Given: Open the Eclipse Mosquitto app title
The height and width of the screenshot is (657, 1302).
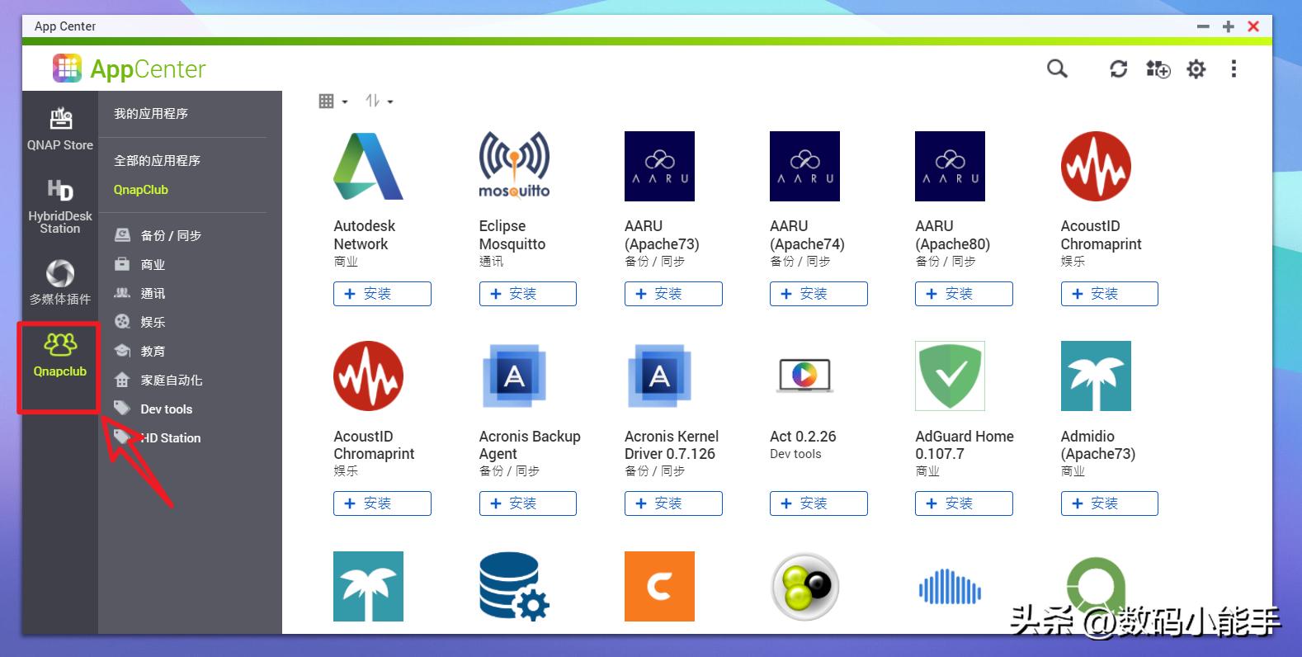Looking at the screenshot, I should coord(512,235).
